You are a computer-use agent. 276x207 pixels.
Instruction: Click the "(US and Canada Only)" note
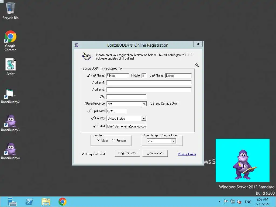coord(164,103)
